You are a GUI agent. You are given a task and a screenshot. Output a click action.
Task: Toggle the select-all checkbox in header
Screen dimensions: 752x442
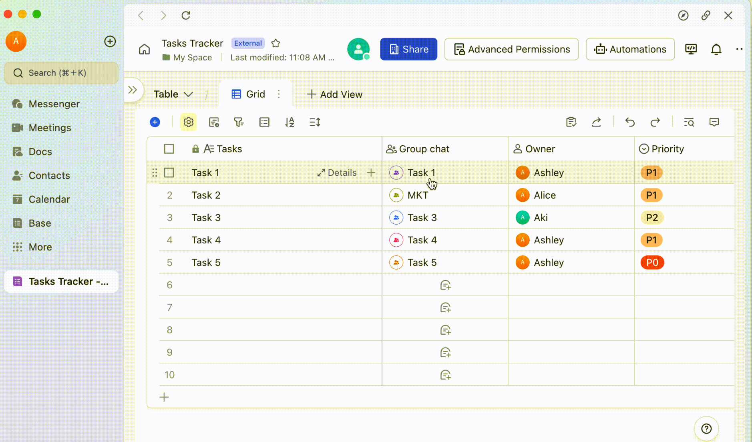169,149
